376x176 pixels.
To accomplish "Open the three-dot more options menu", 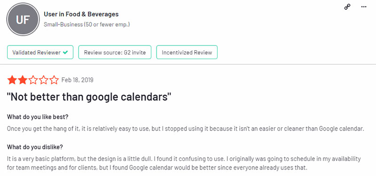I will 363,7.
